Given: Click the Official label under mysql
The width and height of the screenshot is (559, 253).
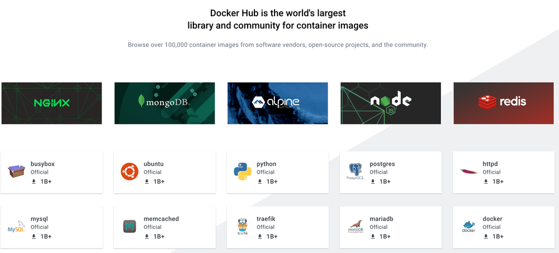Looking at the screenshot, I should click(40, 227).
